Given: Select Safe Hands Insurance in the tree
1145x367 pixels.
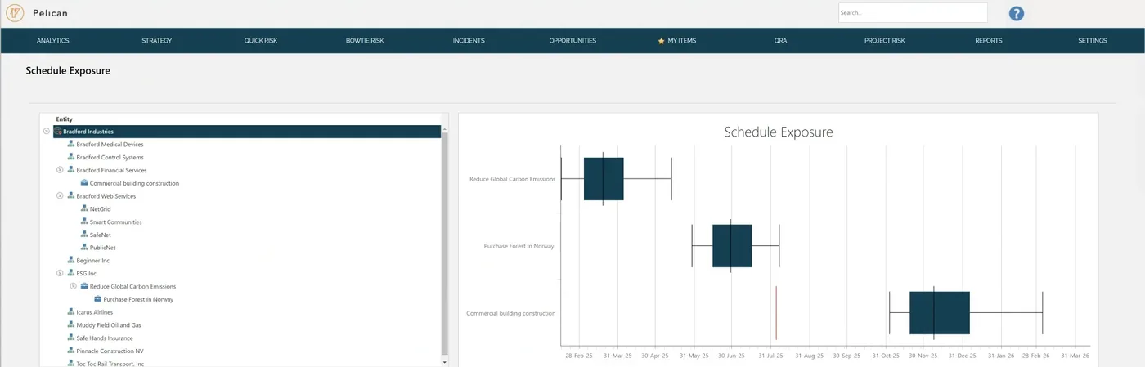Looking at the screenshot, I should (105, 338).
